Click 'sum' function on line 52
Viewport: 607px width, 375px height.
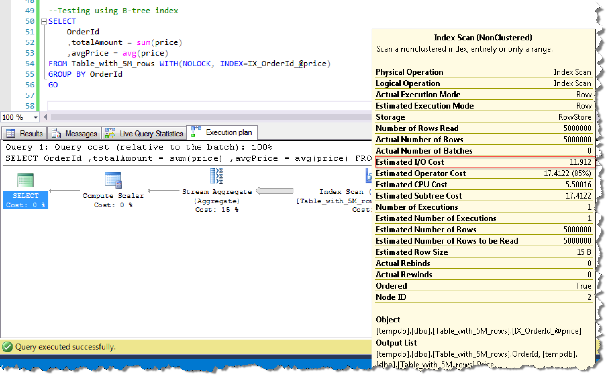(x=143, y=42)
